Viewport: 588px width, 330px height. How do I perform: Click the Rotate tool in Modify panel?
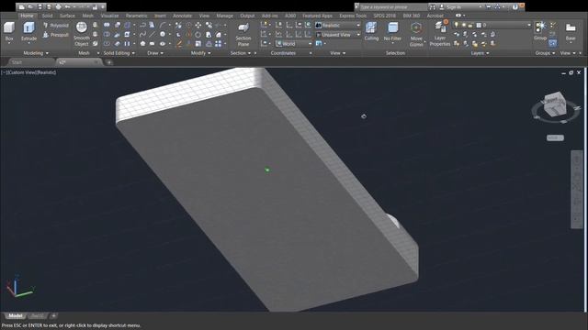pyautogui.click(x=198, y=35)
